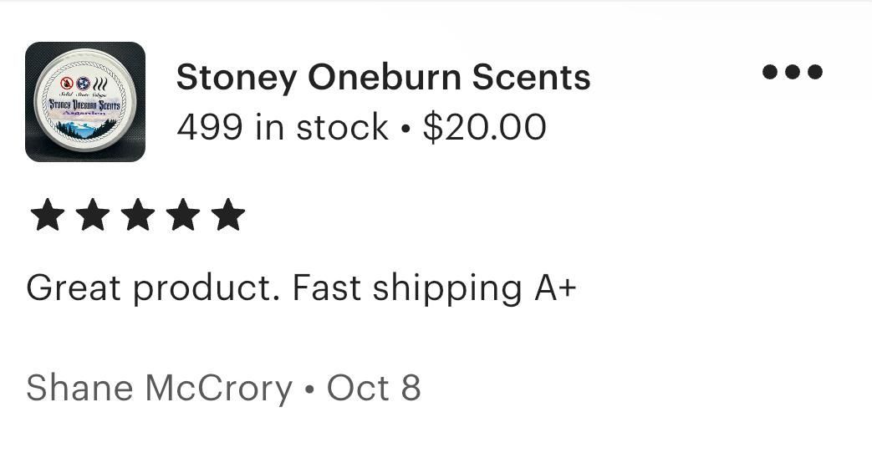This screenshot has height=453, width=872.
Task: Click the blue tri-star emblem on tin
Action: pyautogui.click(x=84, y=84)
